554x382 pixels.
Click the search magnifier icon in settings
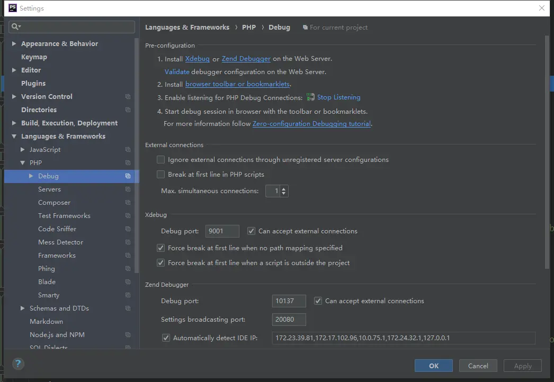[16, 26]
